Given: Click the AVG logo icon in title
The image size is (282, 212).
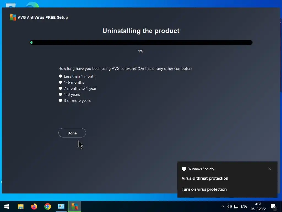Looking at the screenshot, I should (13, 17).
